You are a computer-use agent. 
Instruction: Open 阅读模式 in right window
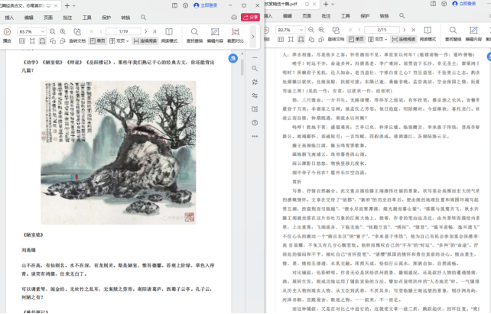(x=428, y=34)
